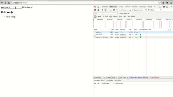Image resolution: width=173 pixels, height=97 pixels.
Task: Toggle capture screenshots camera icon
Action: (102, 10)
